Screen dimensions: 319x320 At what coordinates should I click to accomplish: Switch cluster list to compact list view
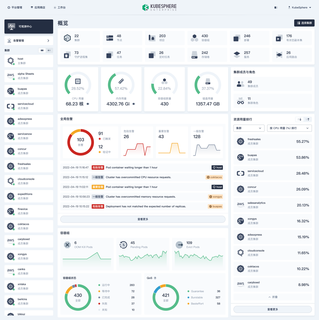tap(49, 50)
